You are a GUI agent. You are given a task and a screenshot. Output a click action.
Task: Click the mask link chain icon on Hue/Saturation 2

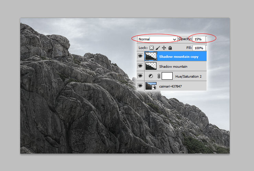[159, 76]
